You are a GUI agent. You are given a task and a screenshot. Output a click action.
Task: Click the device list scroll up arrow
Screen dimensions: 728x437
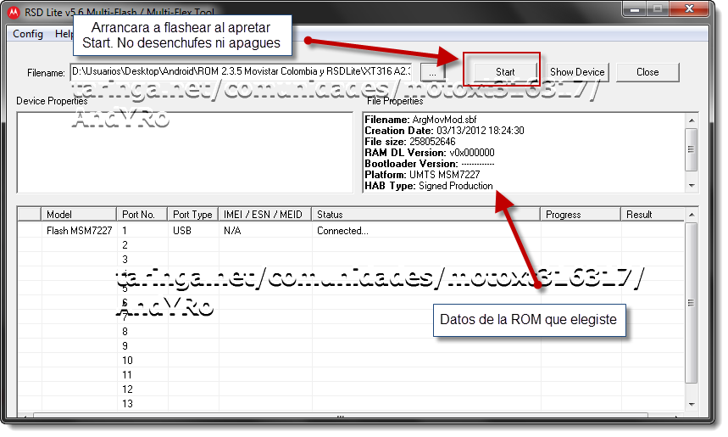coord(692,215)
